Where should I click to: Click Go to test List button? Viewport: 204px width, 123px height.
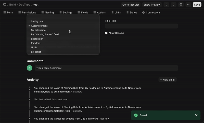click(x=131, y=5)
